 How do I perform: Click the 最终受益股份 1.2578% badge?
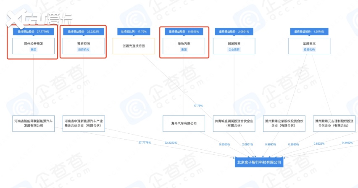click(x=309, y=32)
